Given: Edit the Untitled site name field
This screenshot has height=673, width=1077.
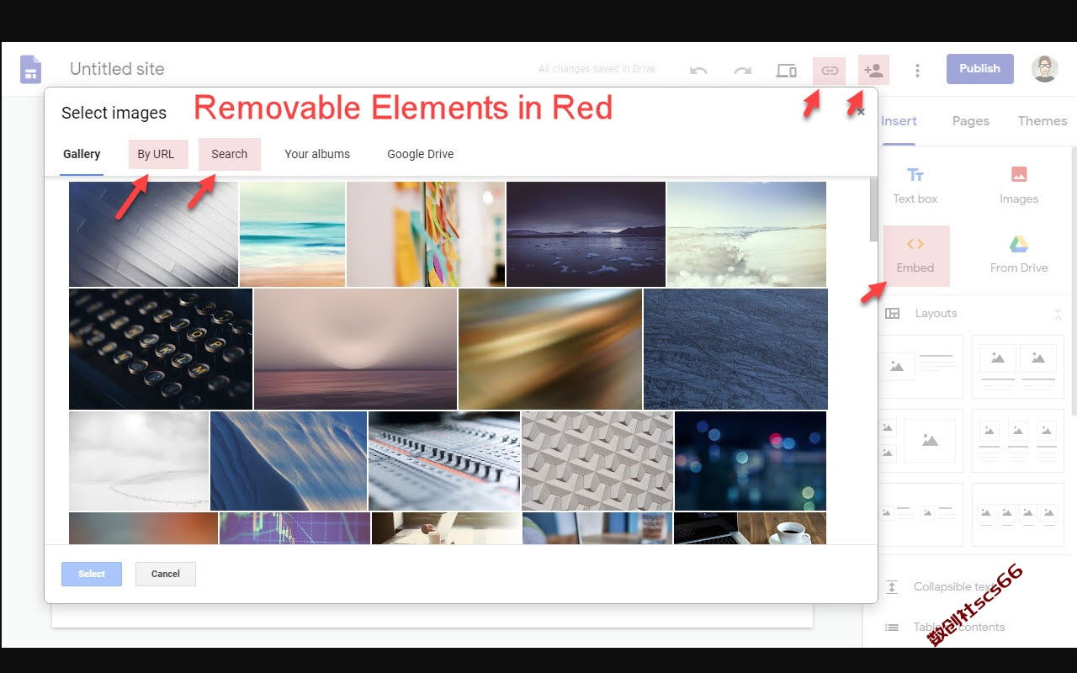Looking at the screenshot, I should (x=117, y=69).
